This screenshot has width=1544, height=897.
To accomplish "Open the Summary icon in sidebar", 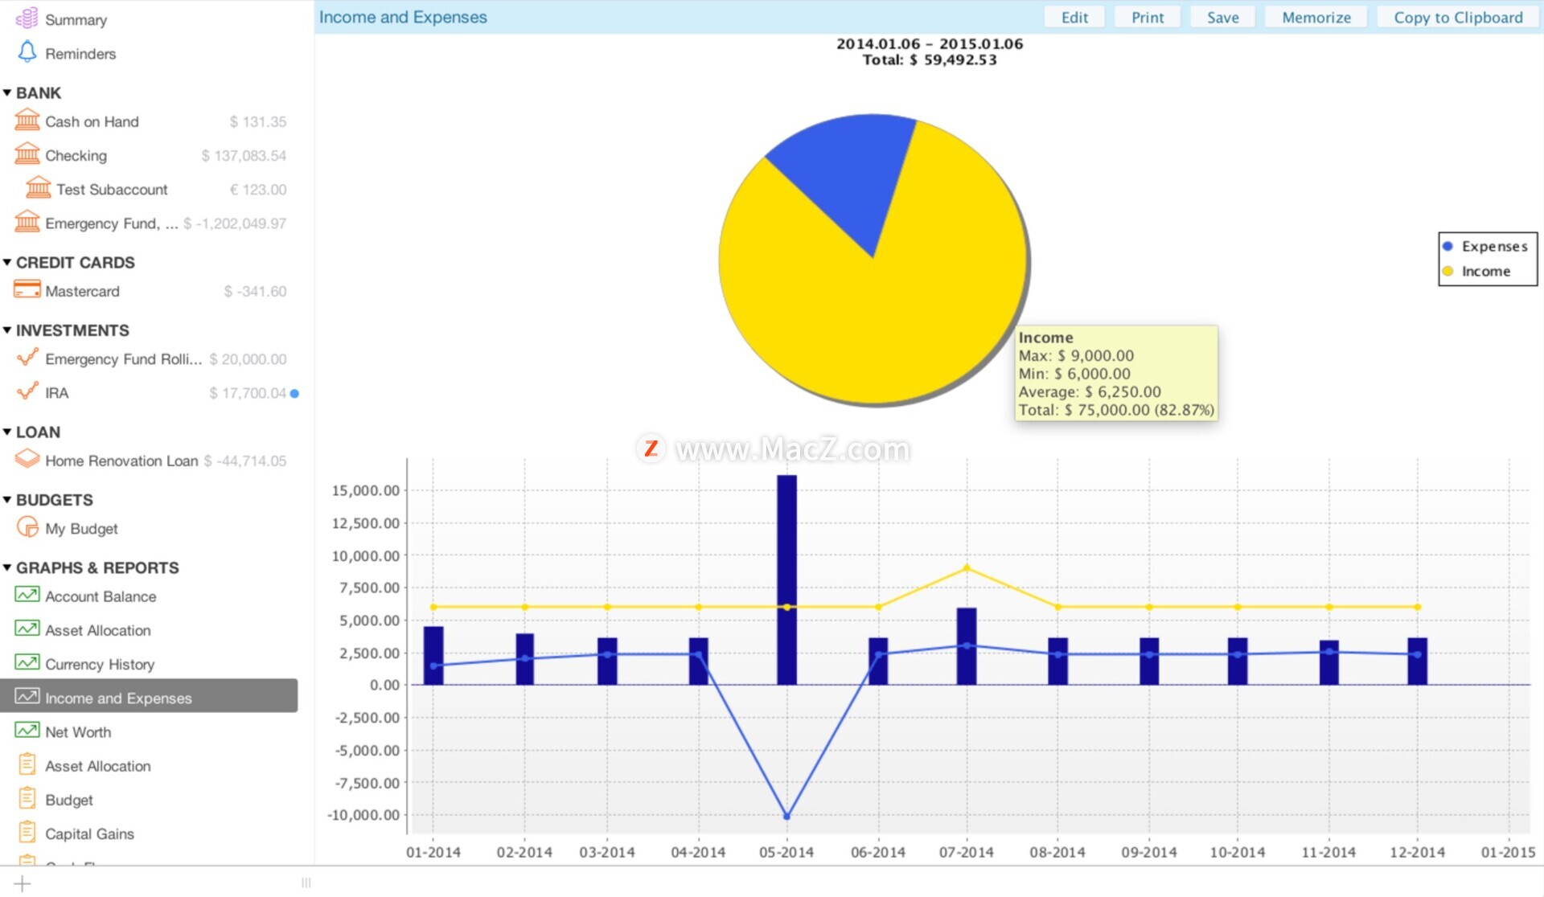I will 27,18.
